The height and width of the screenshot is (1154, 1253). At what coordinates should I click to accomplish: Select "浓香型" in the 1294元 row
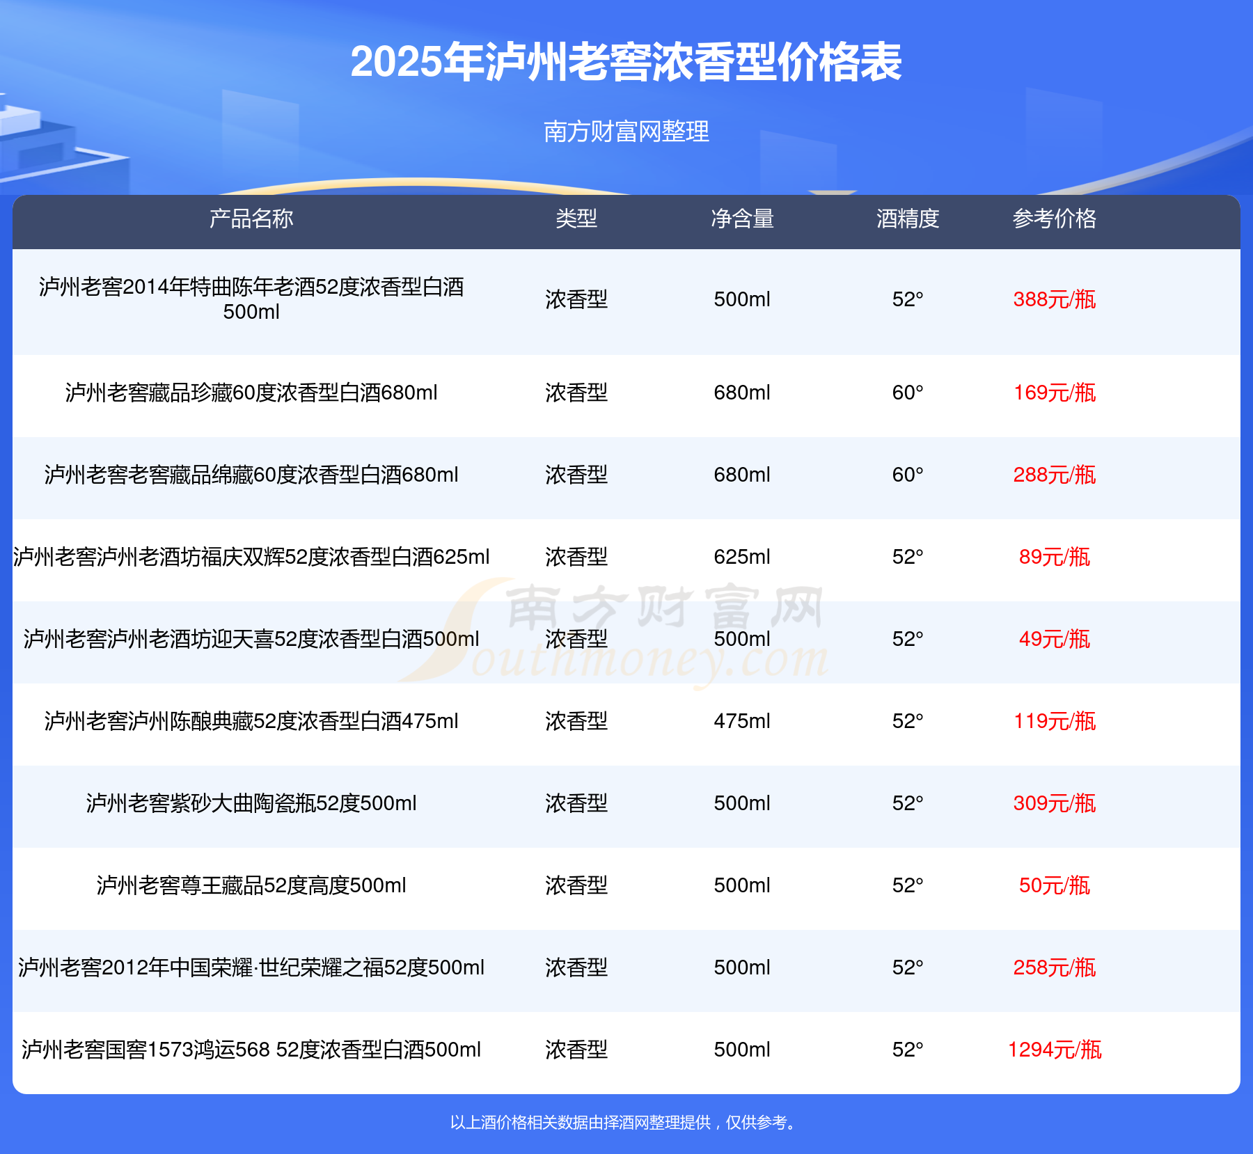click(576, 1050)
